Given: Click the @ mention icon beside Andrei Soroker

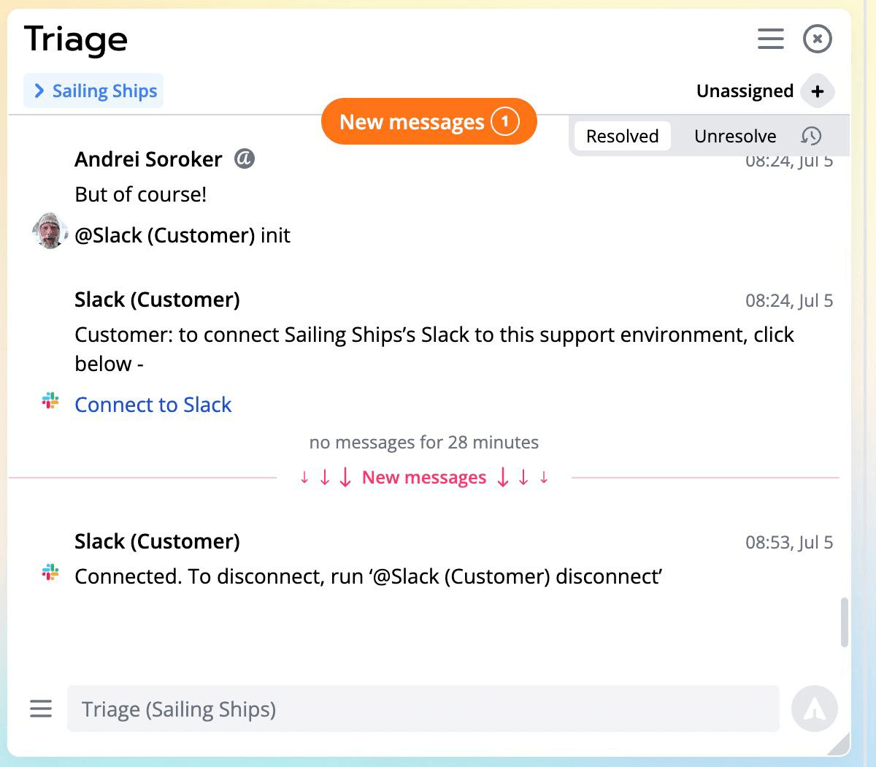Looking at the screenshot, I should (x=245, y=158).
